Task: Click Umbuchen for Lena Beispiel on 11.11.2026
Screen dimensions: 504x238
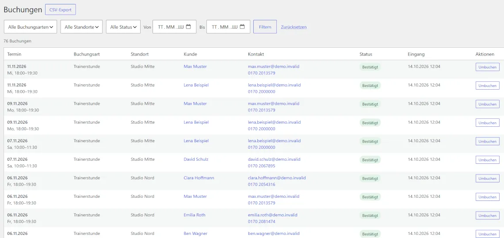Action: 487,86
